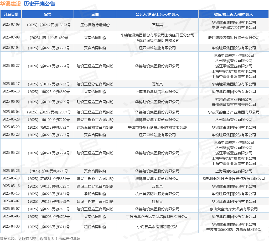Select the 案号 column header
The image size is (269, 241).
(48, 14)
